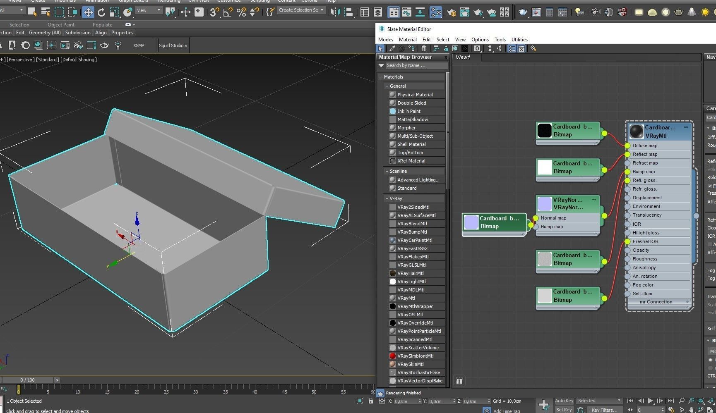Toggle Material/Map Browser panel icon
Image resolution: width=716 pixels, height=413 pixels.
pos(512,49)
